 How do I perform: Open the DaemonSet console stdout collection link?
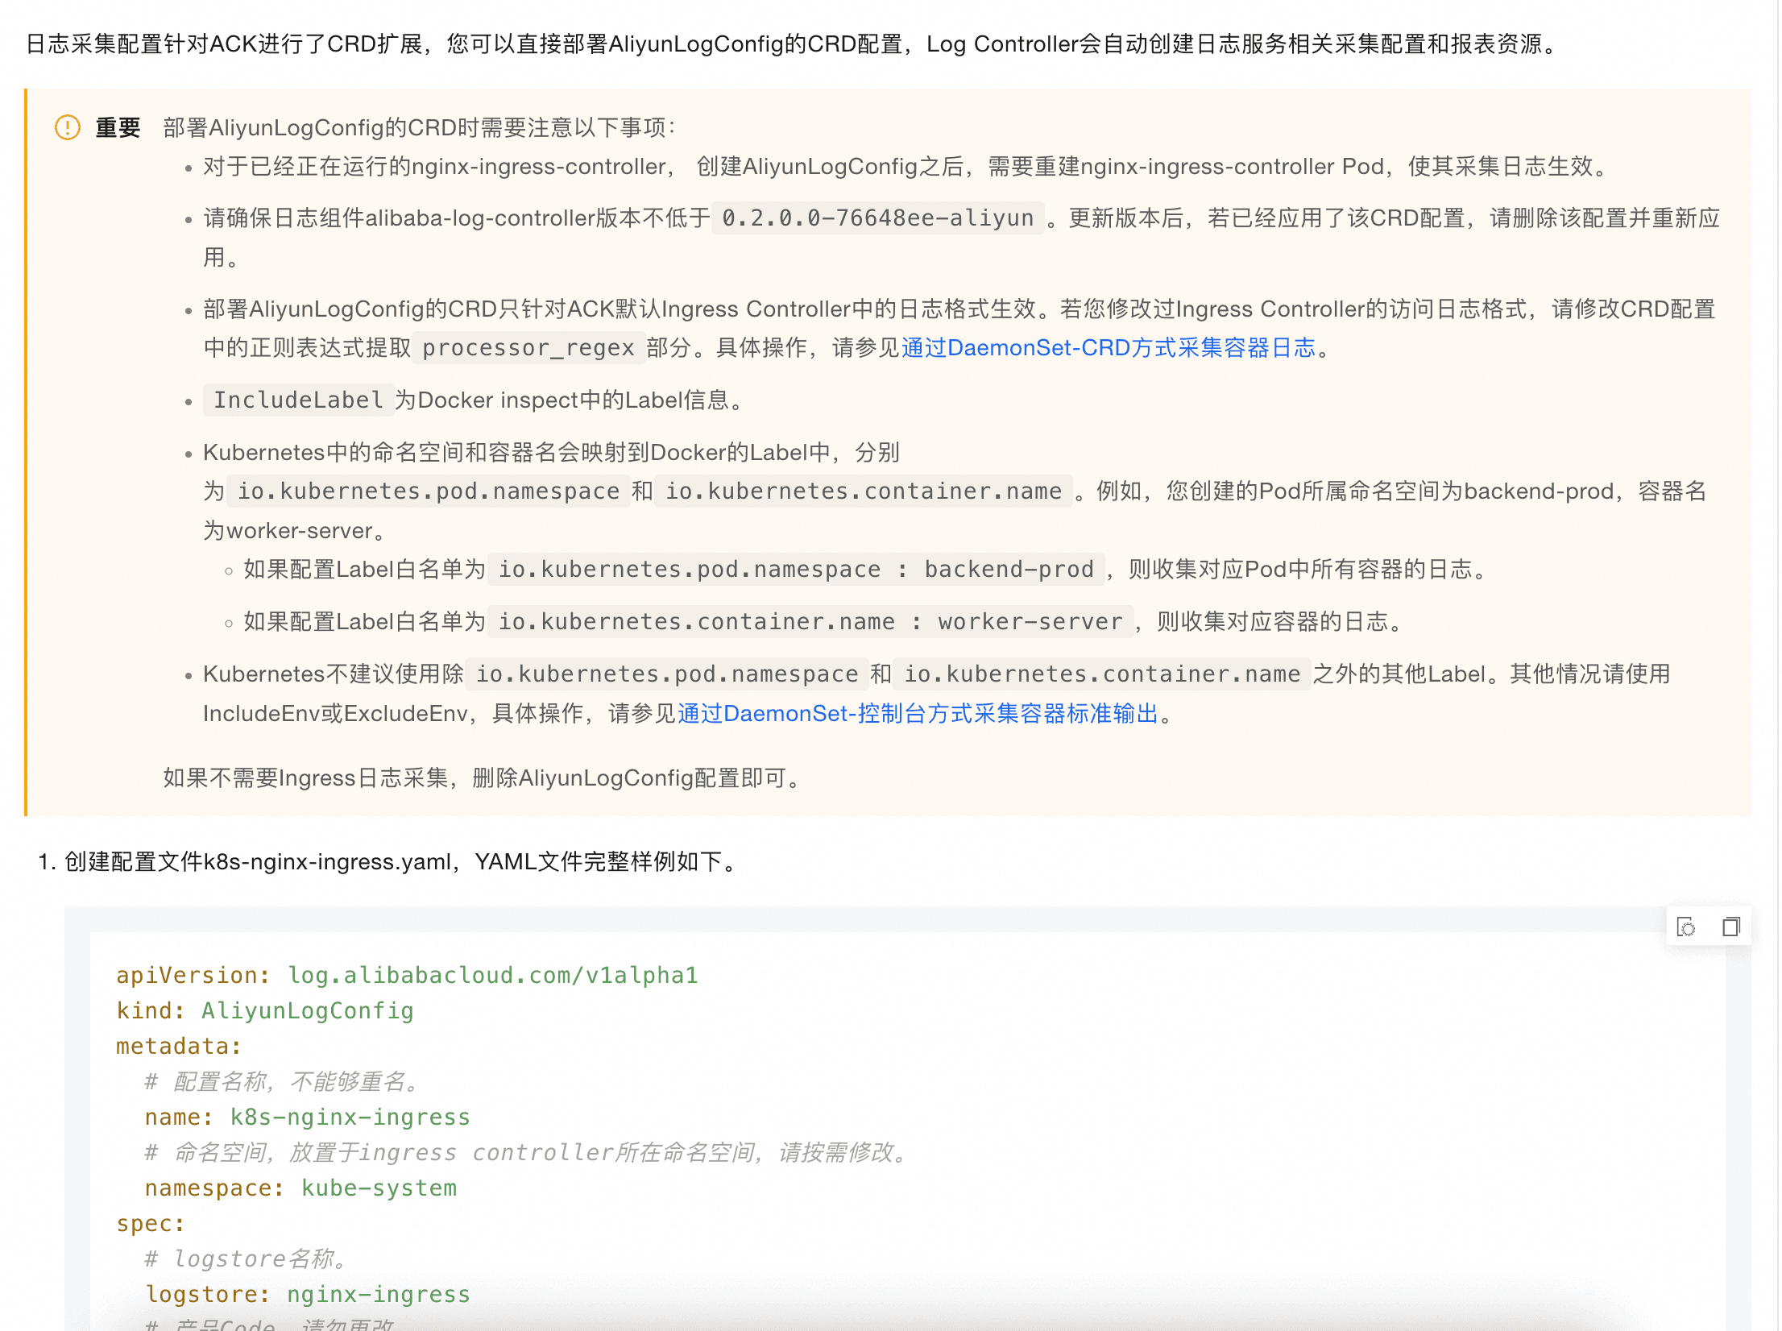[x=918, y=714]
